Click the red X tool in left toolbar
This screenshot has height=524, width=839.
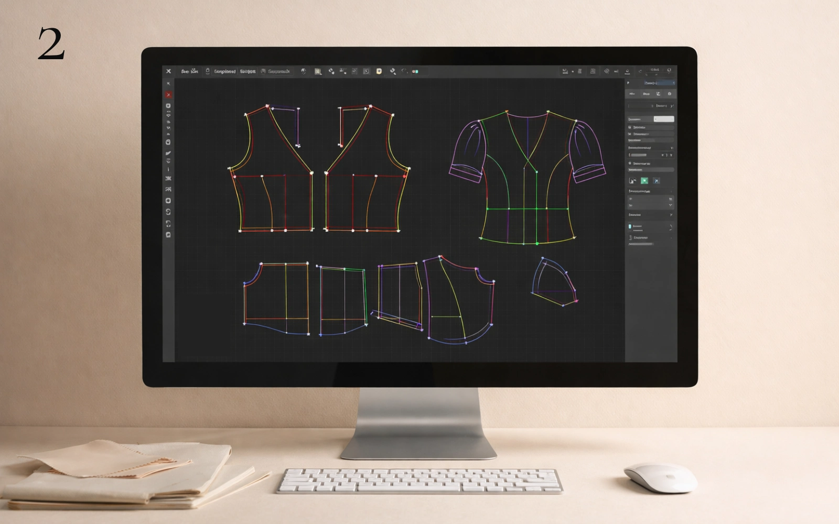[168, 95]
